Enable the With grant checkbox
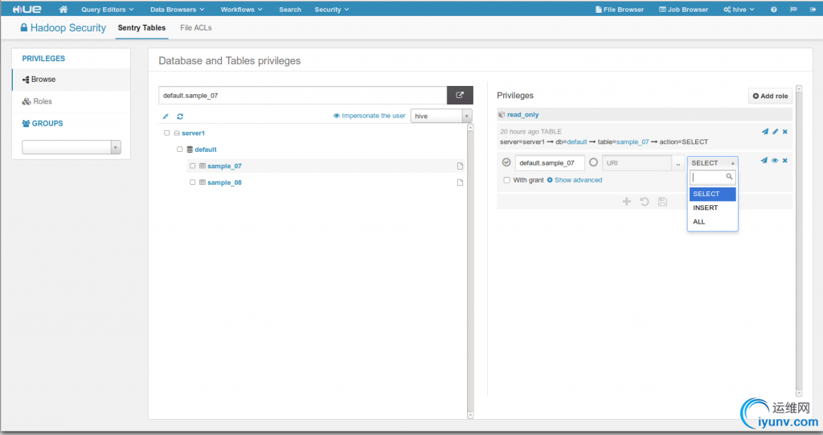Image resolution: width=823 pixels, height=435 pixels. [x=506, y=179]
